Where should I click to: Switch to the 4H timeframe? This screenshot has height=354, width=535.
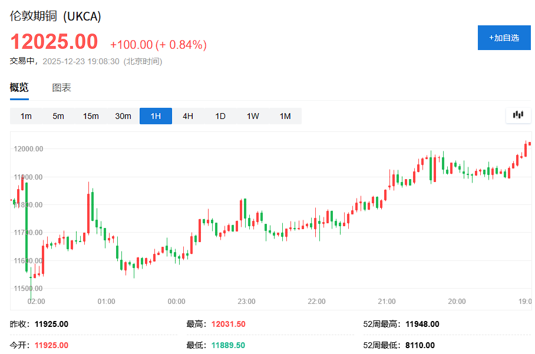[x=187, y=116]
